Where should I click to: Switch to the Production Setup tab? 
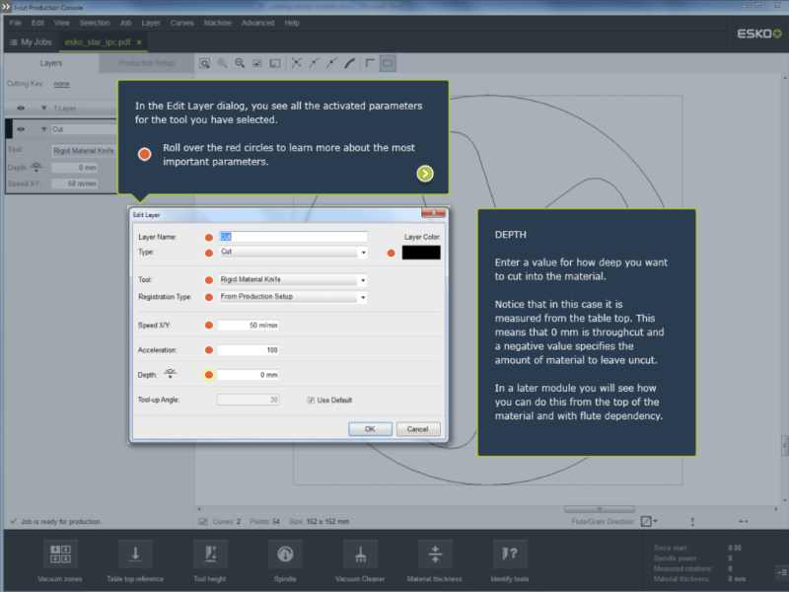click(146, 63)
